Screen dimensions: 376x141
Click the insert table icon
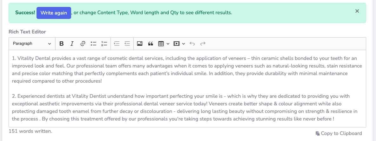pos(161,44)
